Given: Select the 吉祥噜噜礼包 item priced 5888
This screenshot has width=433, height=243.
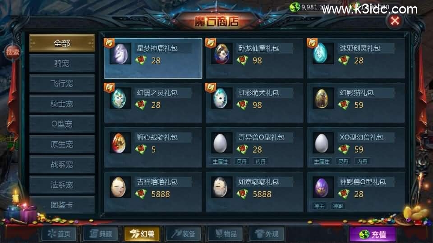Looking at the screenshot, I should tap(153, 192).
